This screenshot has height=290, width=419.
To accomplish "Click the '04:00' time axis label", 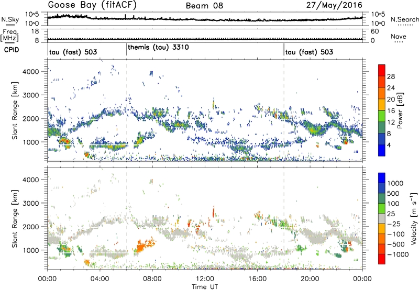I will tap(100, 279).
